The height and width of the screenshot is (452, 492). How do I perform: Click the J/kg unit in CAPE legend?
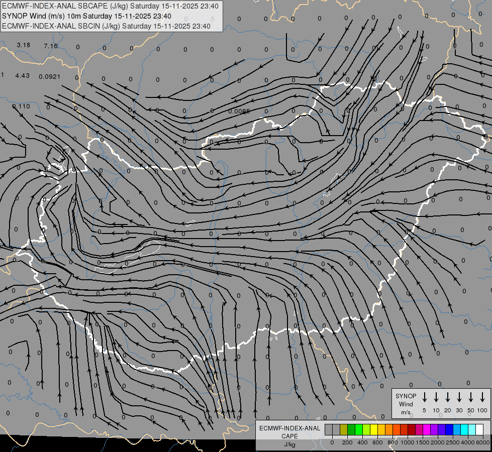point(289,444)
